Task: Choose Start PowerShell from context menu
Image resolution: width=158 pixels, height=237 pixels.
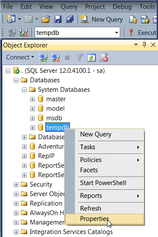Action: [x=104, y=183]
